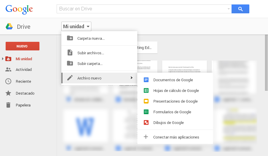Click the blue search magnifier button
The image size is (268, 156).
[240, 9]
